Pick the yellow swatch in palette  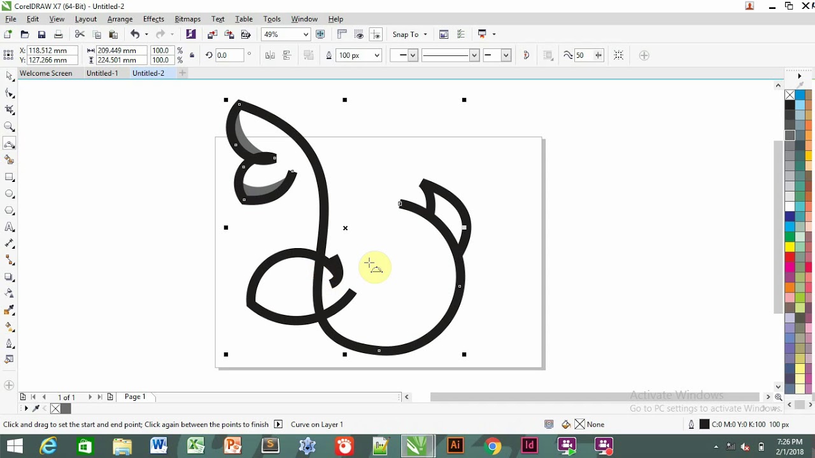[790, 247]
